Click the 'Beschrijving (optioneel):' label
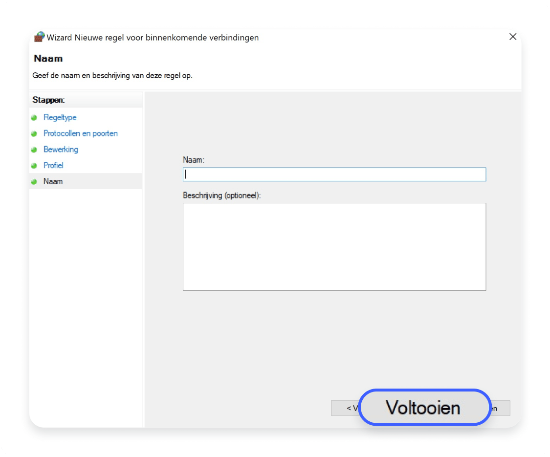This screenshot has height=457, width=550. tap(222, 196)
